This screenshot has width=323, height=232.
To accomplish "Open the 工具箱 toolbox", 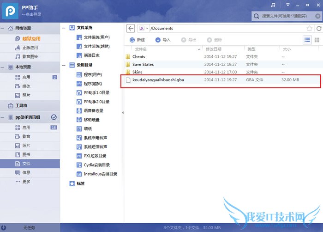I will click(30, 106).
